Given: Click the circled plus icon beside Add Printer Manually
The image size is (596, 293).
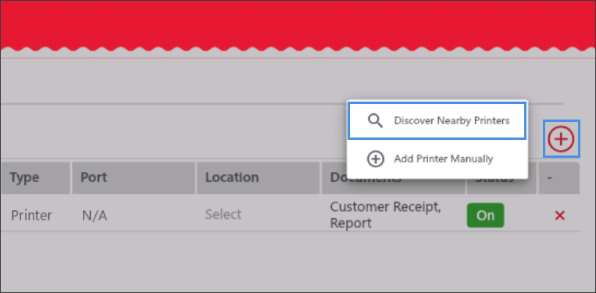Looking at the screenshot, I should pyautogui.click(x=376, y=159).
